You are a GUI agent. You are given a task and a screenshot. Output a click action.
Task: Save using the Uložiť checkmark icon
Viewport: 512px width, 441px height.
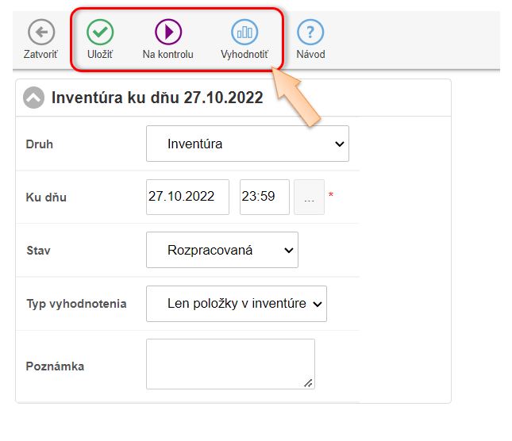point(100,33)
